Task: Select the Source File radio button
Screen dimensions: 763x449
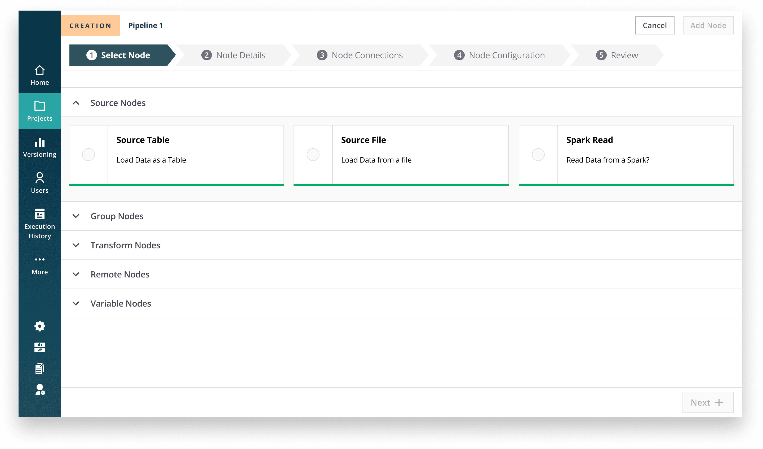Action: click(x=313, y=155)
